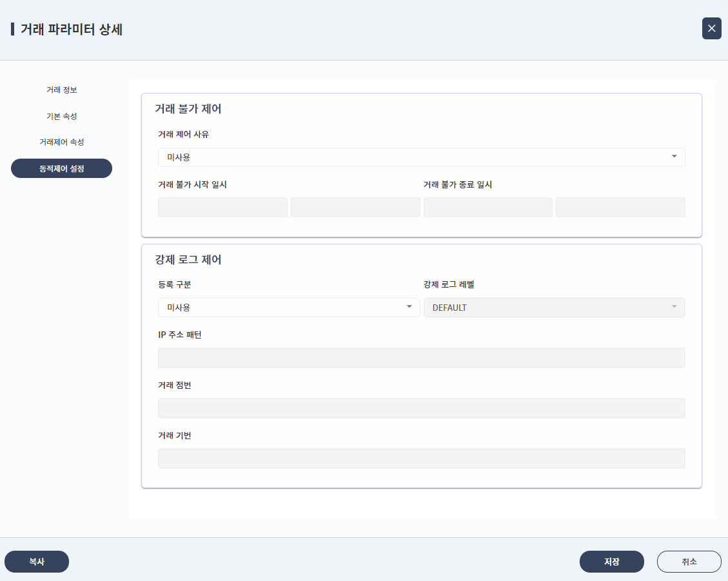This screenshot has width=728, height=581.
Task: Click the 강제 로그 제어 section heading
Action: click(187, 260)
